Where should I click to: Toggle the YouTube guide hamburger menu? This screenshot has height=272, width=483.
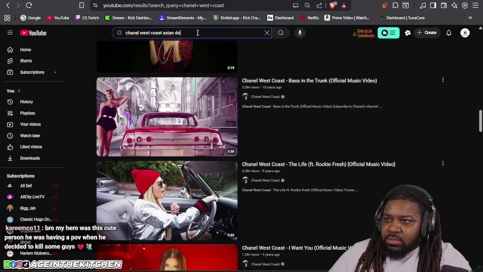[10, 33]
